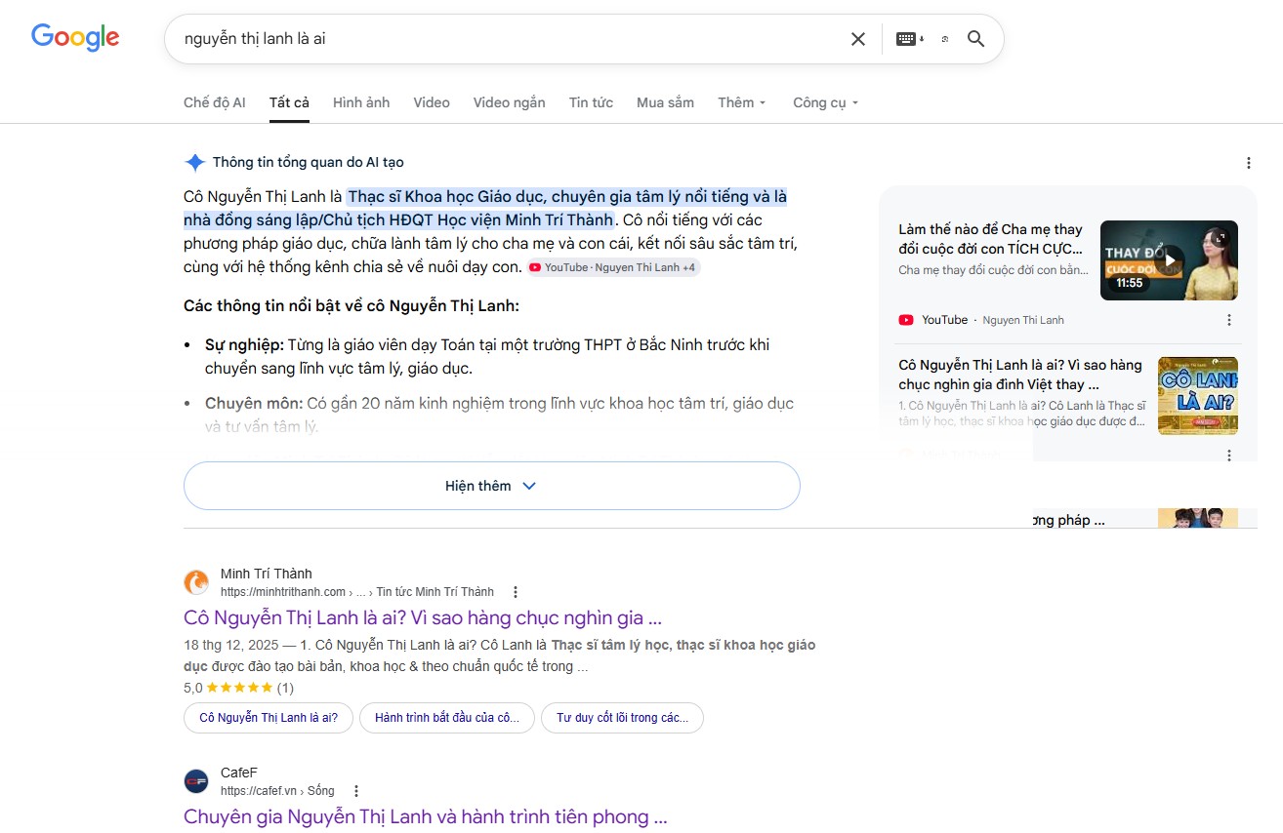This screenshot has height=833, width=1283.
Task: Open options for the YouTube source card
Action: pos(1229,320)
